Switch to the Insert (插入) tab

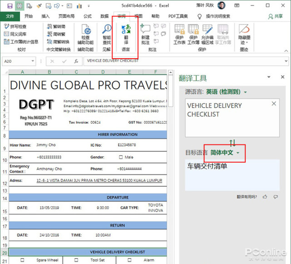click(x=45, y=16)
